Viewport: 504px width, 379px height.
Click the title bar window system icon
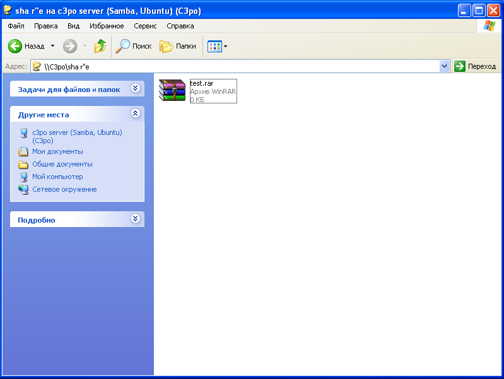pos(8,11)
